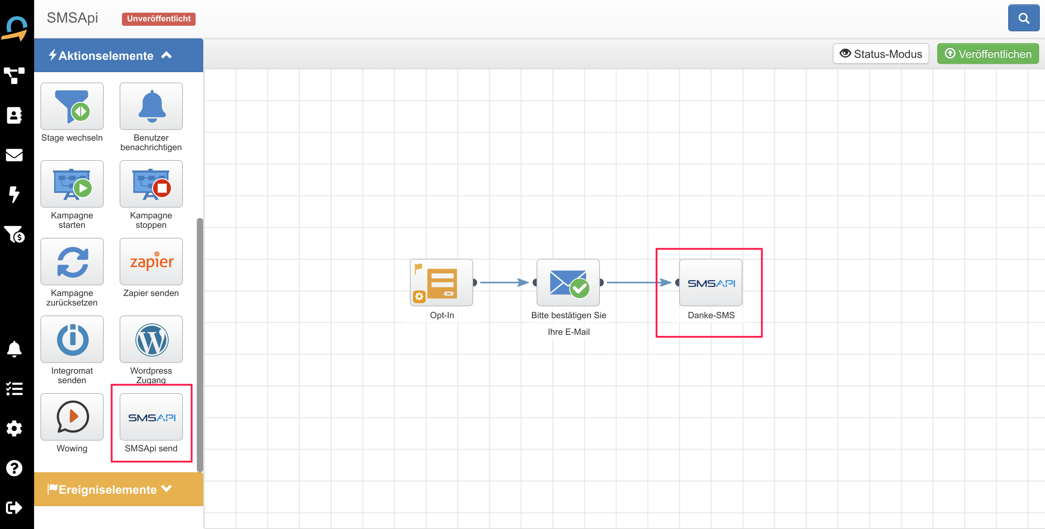Click the Kampagne zurücksetzen refresh icon
The image size is (1045, 529).
point(72,262)
